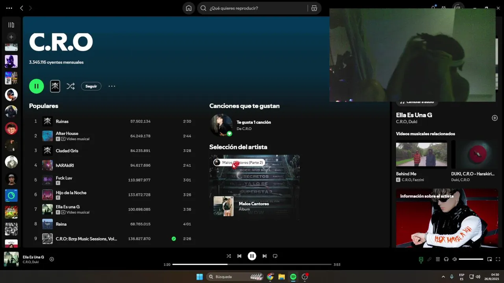
Task: Open the miniplayer icon
Action: [x=489, y=259]
